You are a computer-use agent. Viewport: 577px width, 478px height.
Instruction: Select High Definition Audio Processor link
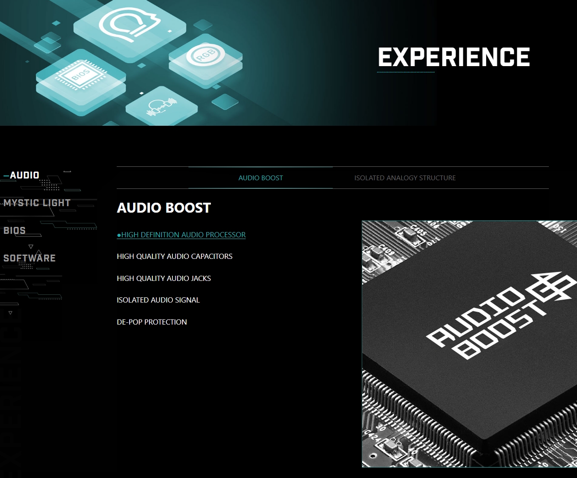(x=181, y=235)
